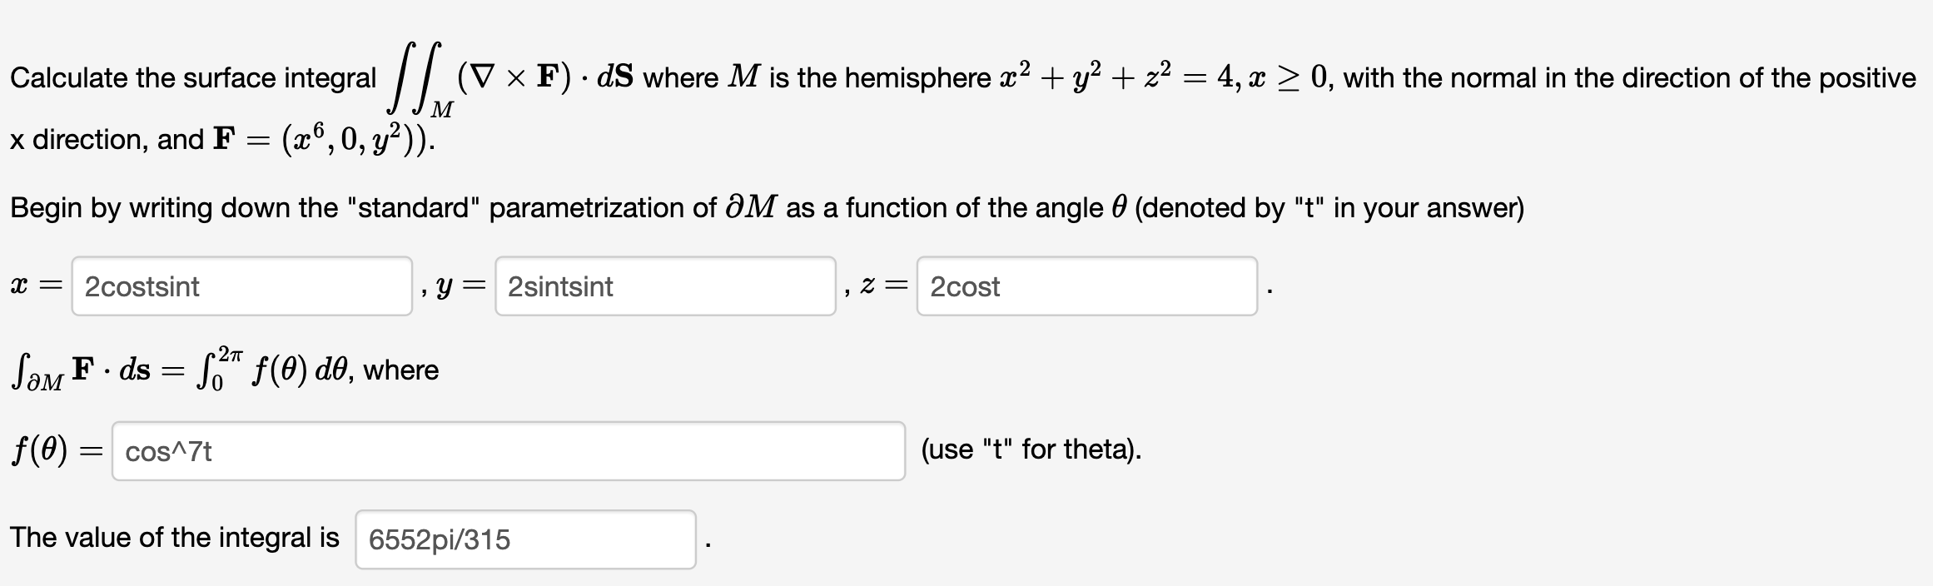
Task: Click at the end of 2sintsint text
Action: [x=614, y=287]
